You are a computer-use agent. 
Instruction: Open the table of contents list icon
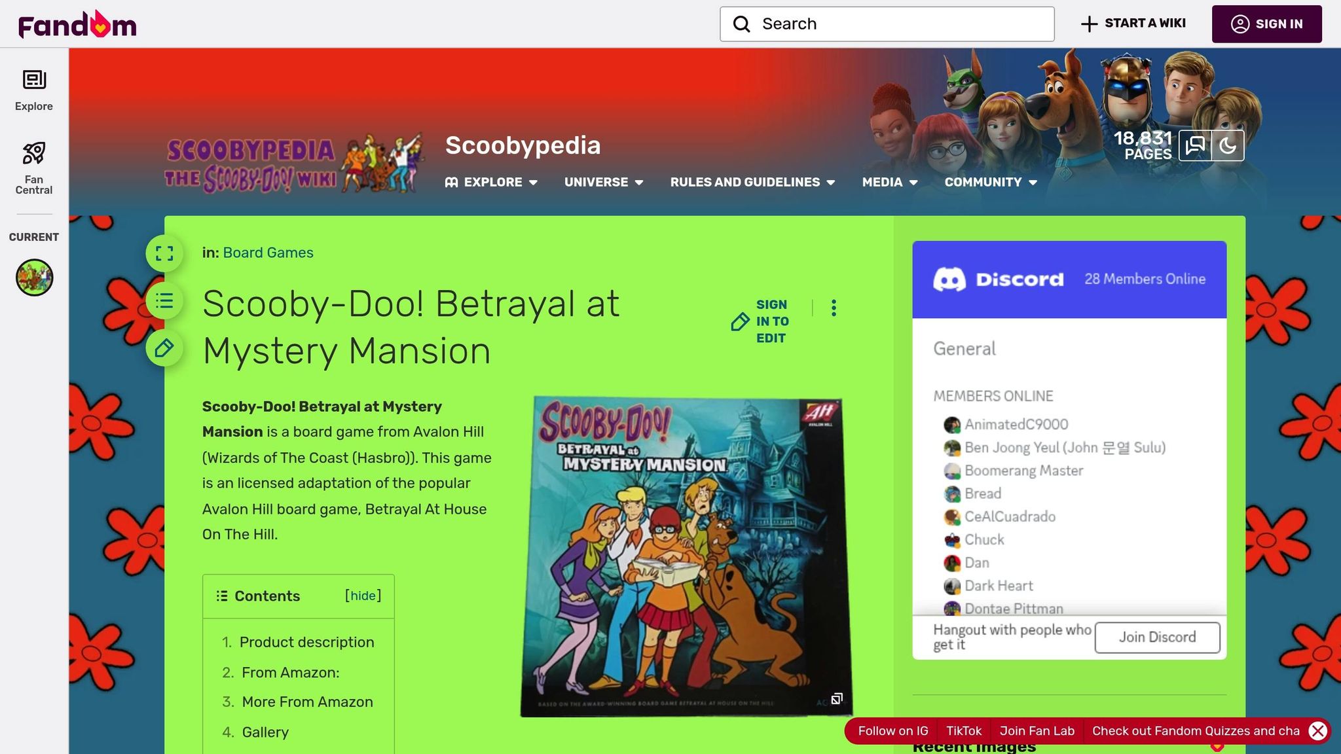pos(164,300)
